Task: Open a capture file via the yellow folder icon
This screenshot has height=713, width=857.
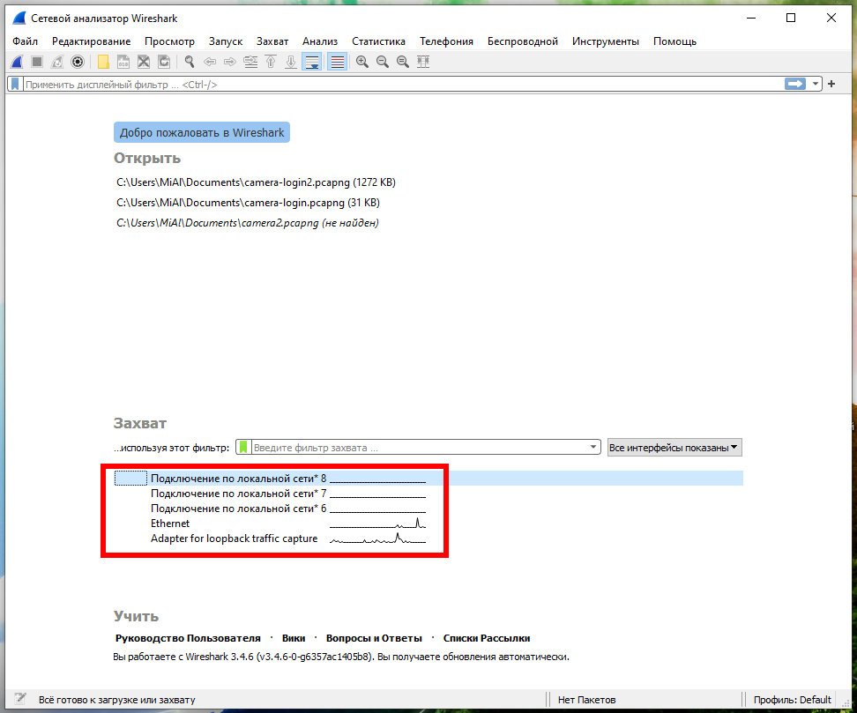Action: [x=103, y=62]
